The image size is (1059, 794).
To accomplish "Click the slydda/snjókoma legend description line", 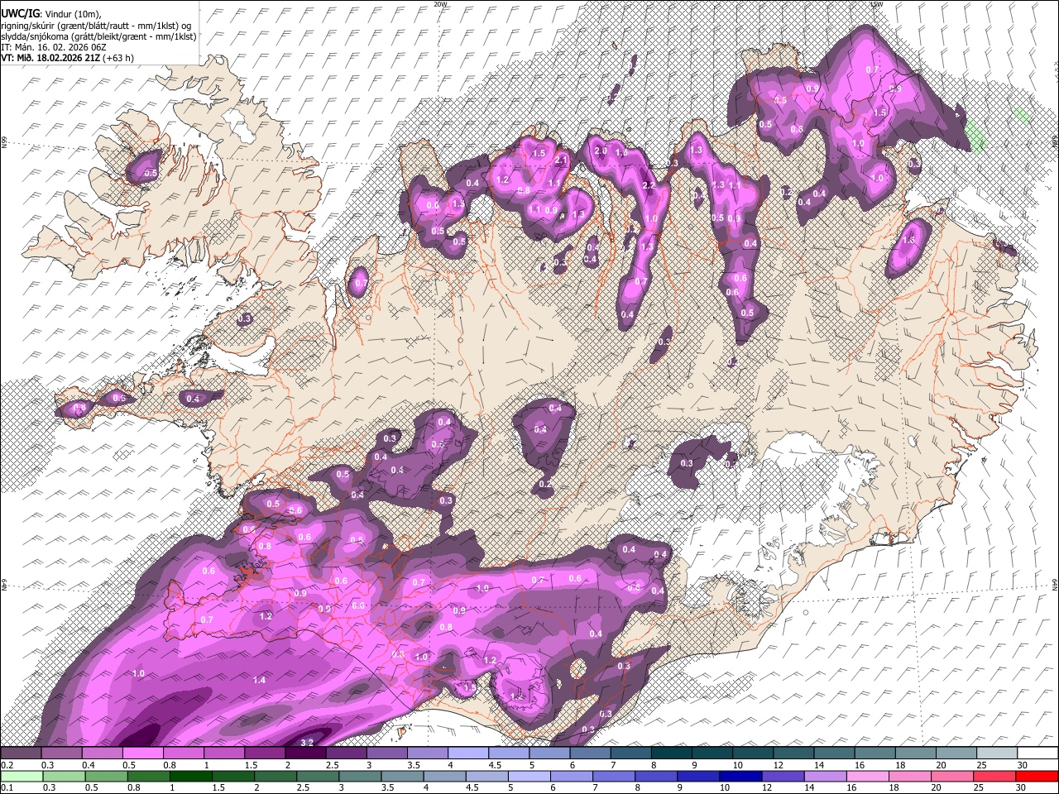I will pyautogui.click(x=99, y=36).
